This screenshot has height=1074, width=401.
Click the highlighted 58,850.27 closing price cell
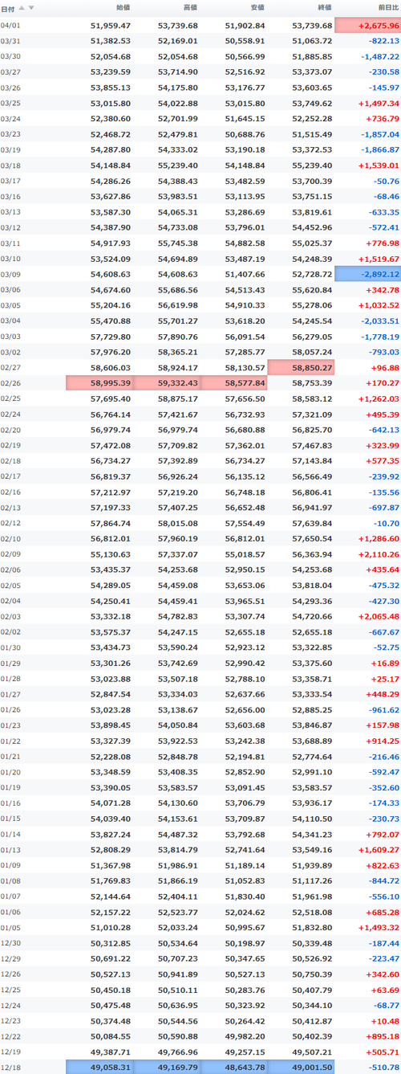point(300,368)
